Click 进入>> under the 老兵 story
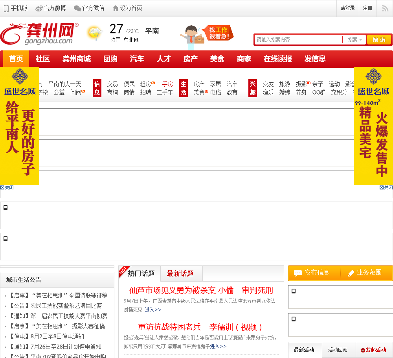The width and height of the screenshot is (393, 358). click(x=218, y=346)
